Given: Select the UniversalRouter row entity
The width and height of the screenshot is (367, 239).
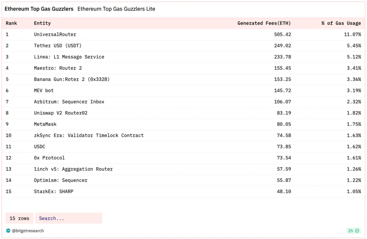Looking at the screenshot, I should coord(55,34).
